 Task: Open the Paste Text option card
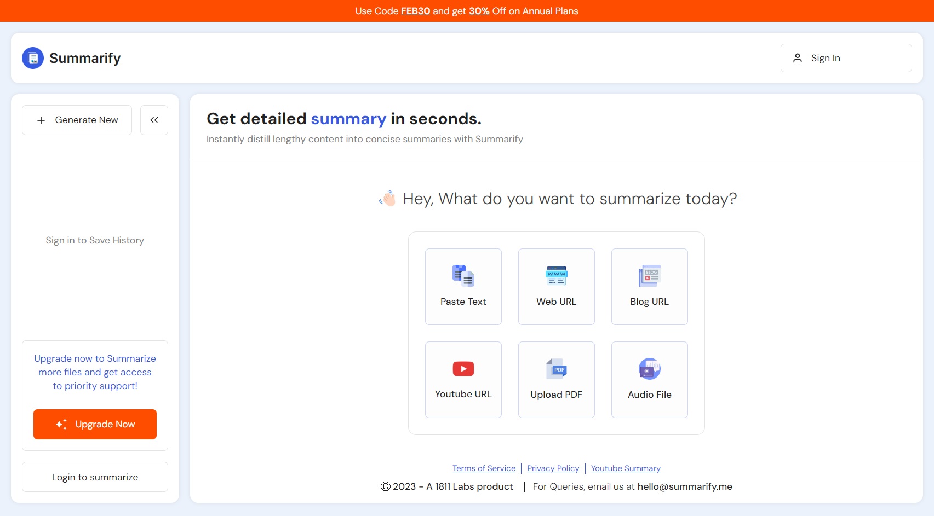tap(463, 287)
